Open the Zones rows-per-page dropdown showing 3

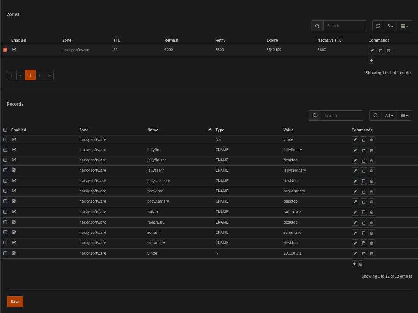pos(390,26)
